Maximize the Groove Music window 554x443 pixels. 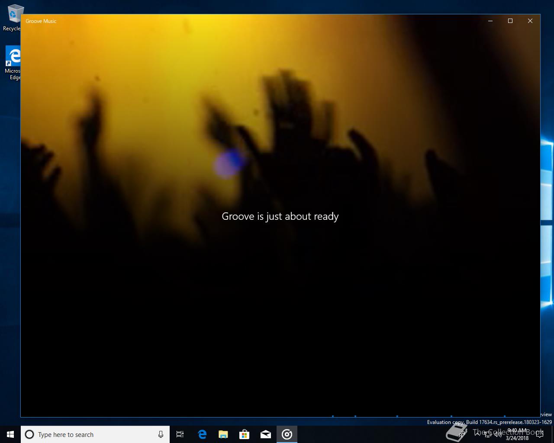click(x=510, y=21)
